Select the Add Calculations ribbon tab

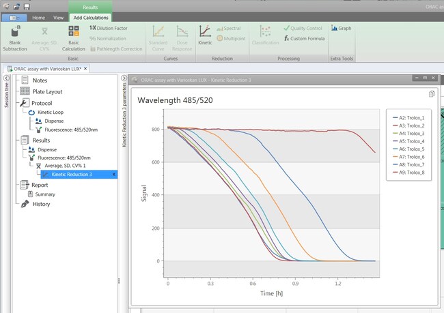point(91,18)
